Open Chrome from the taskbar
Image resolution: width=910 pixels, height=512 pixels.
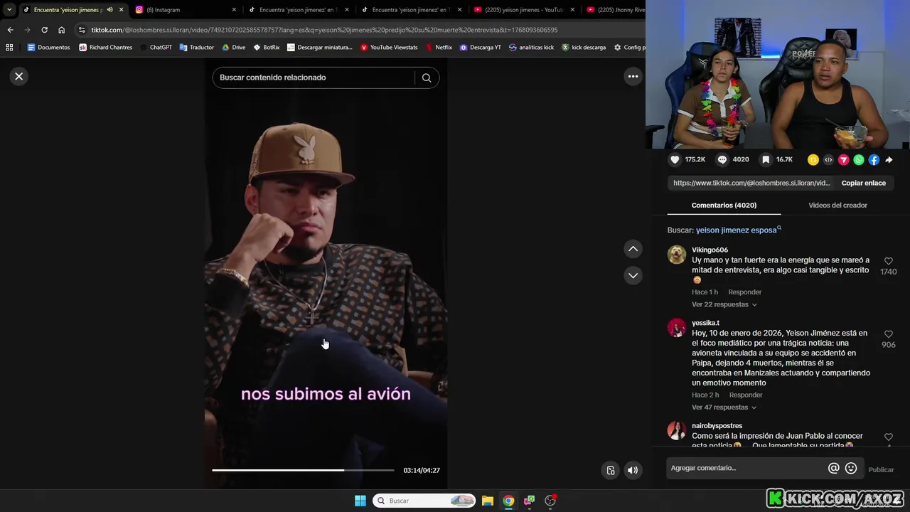508,501
